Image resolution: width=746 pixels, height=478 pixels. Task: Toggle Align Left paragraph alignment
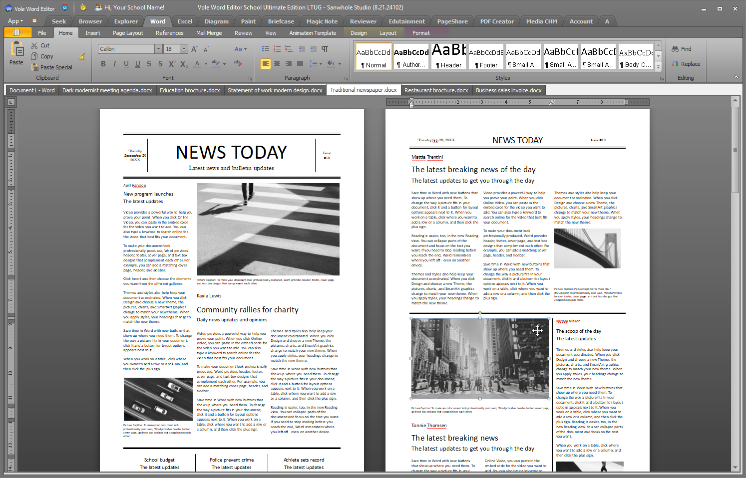(266, 64)
